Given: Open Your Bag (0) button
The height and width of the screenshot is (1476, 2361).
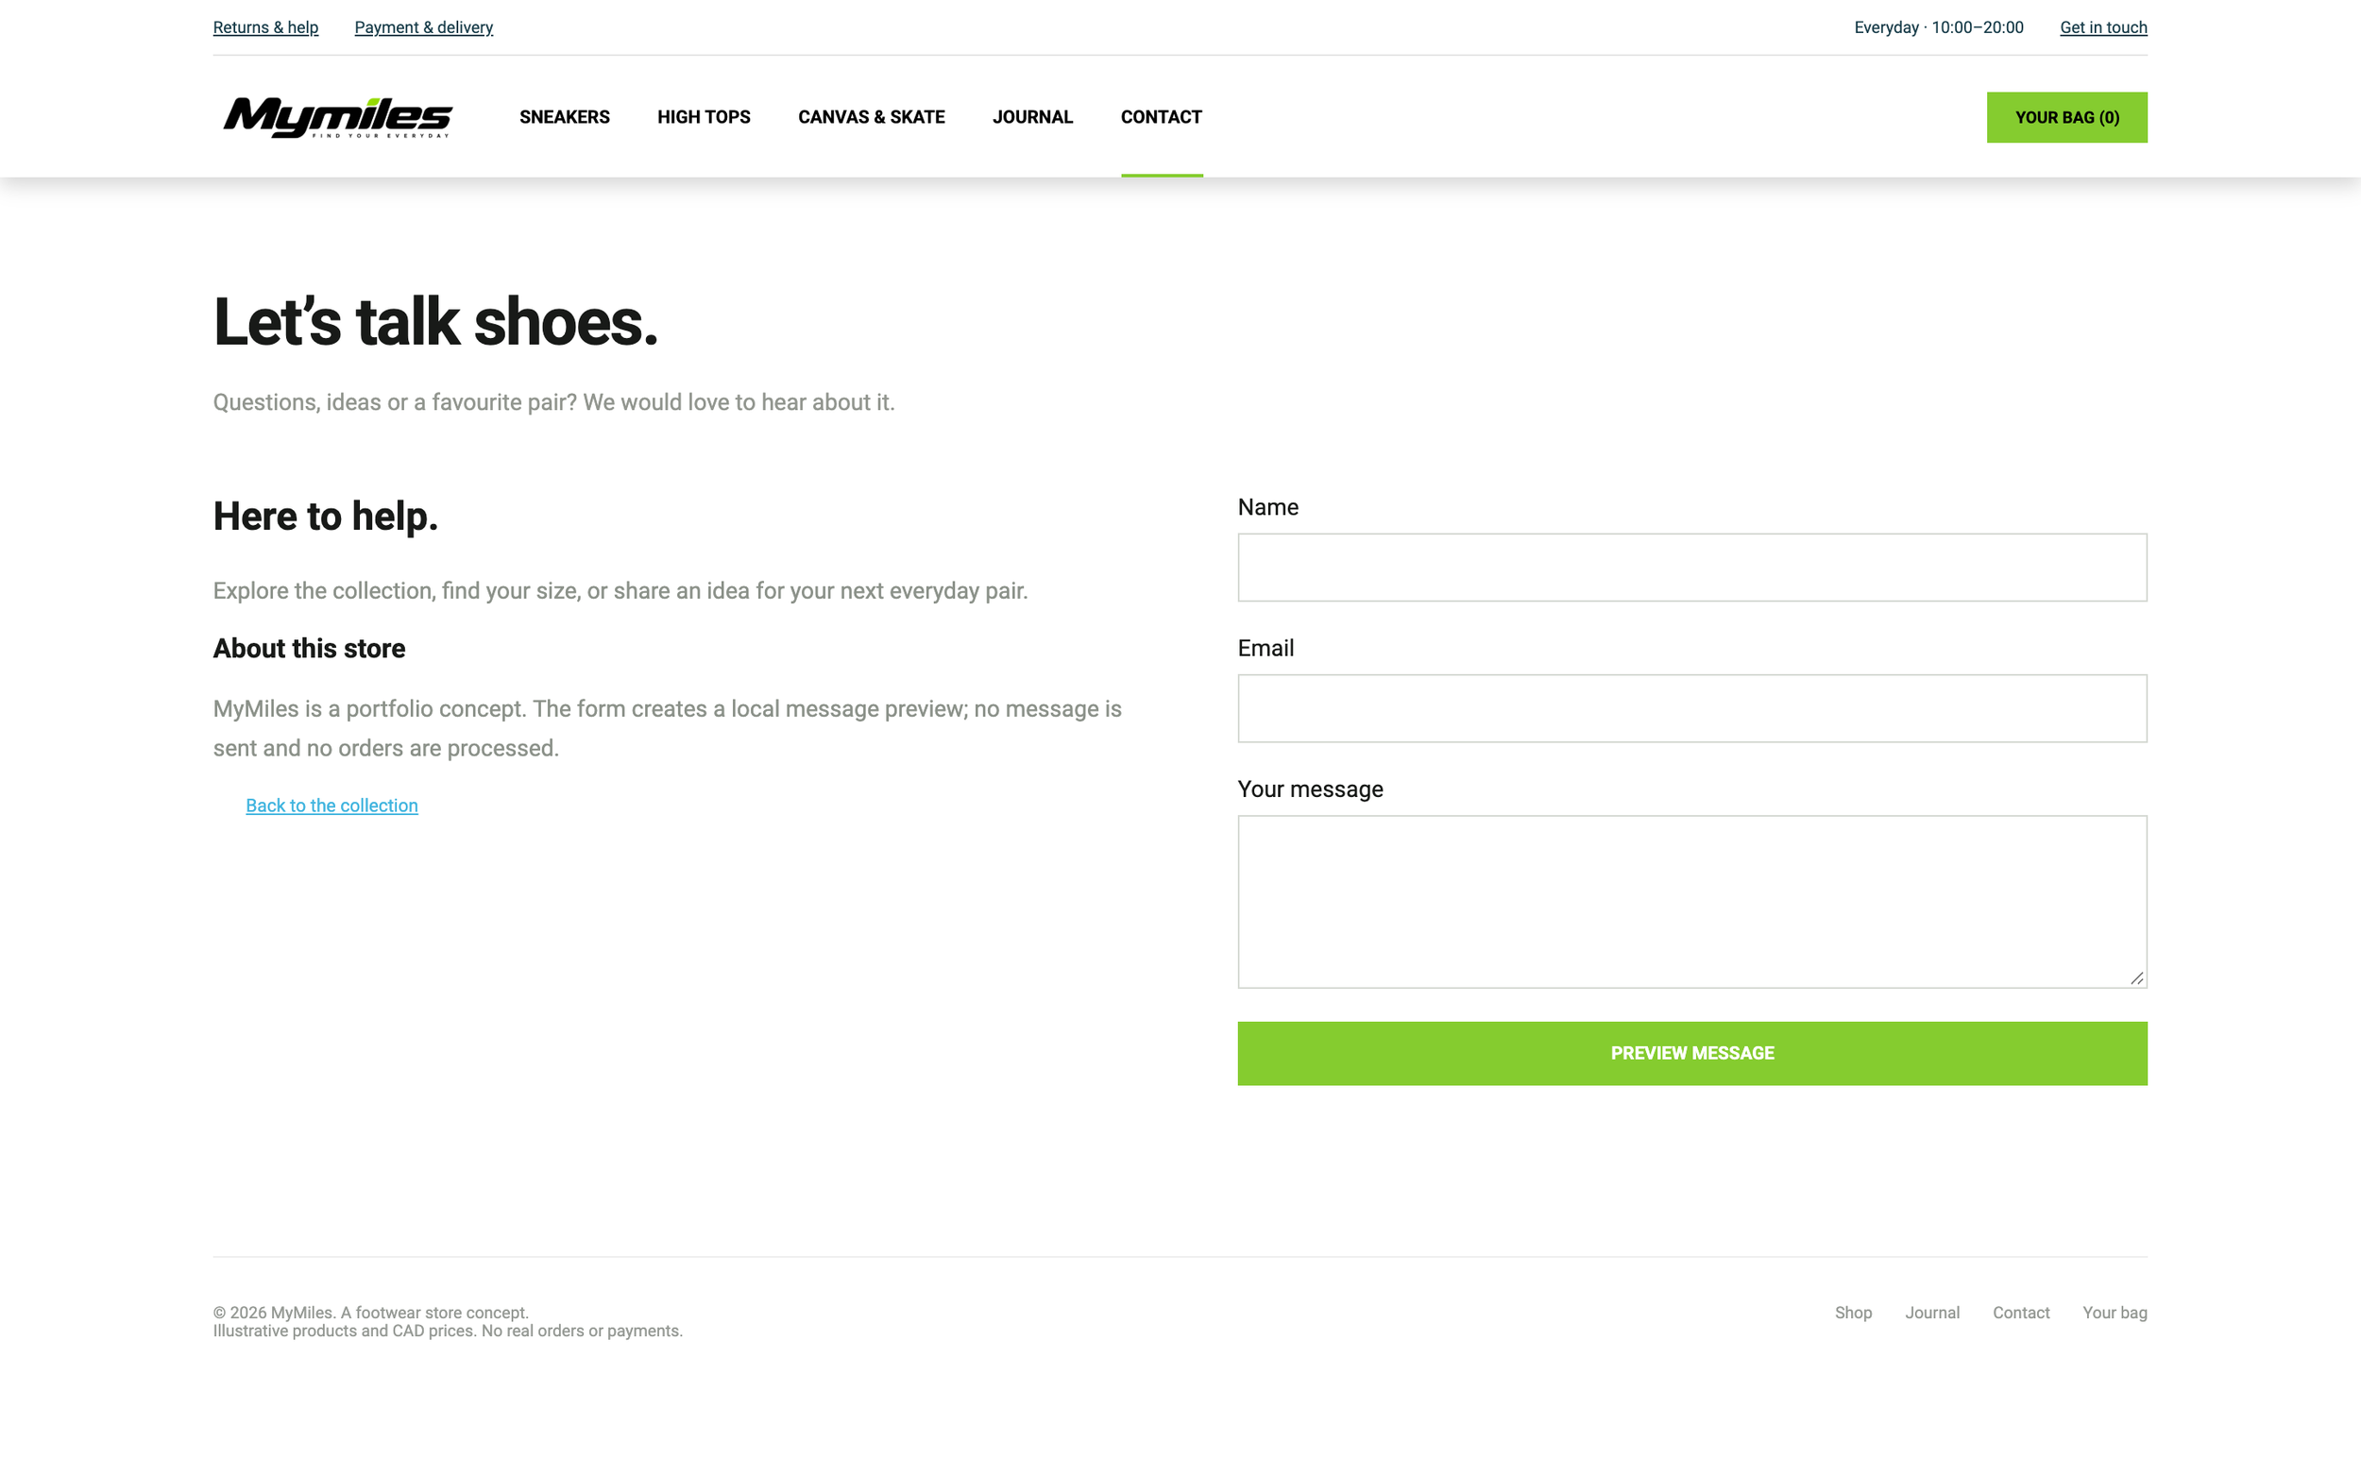Looking at the screenshot, I should tap(2066, 117).
